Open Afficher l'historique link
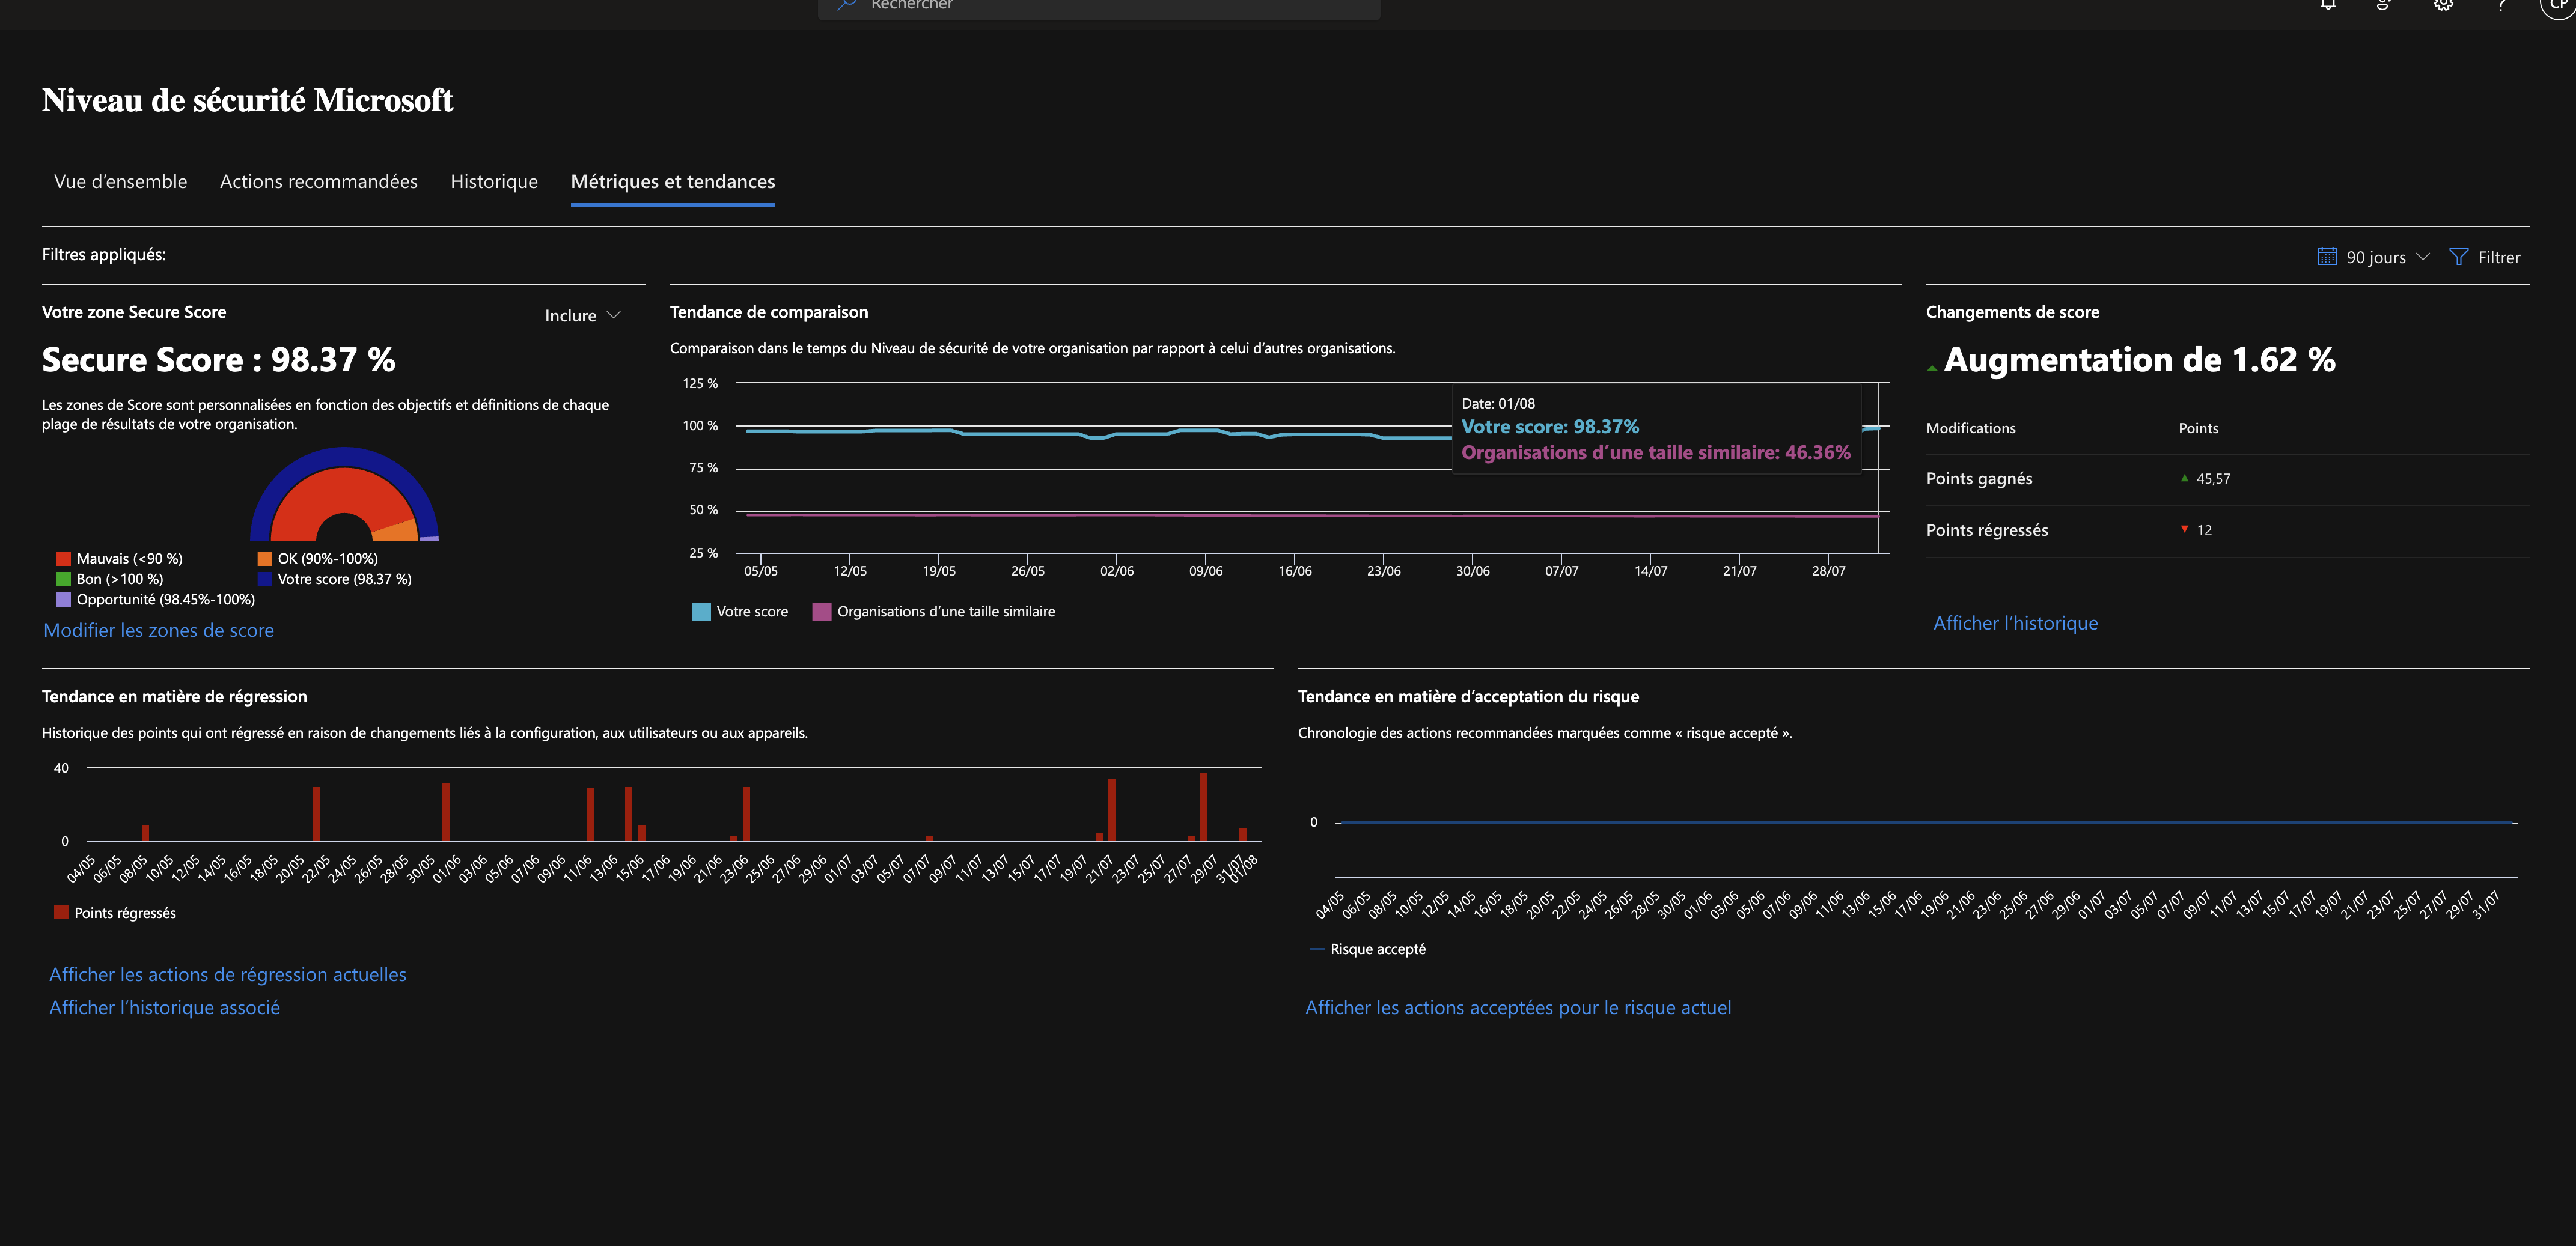 pos(2015,624)
